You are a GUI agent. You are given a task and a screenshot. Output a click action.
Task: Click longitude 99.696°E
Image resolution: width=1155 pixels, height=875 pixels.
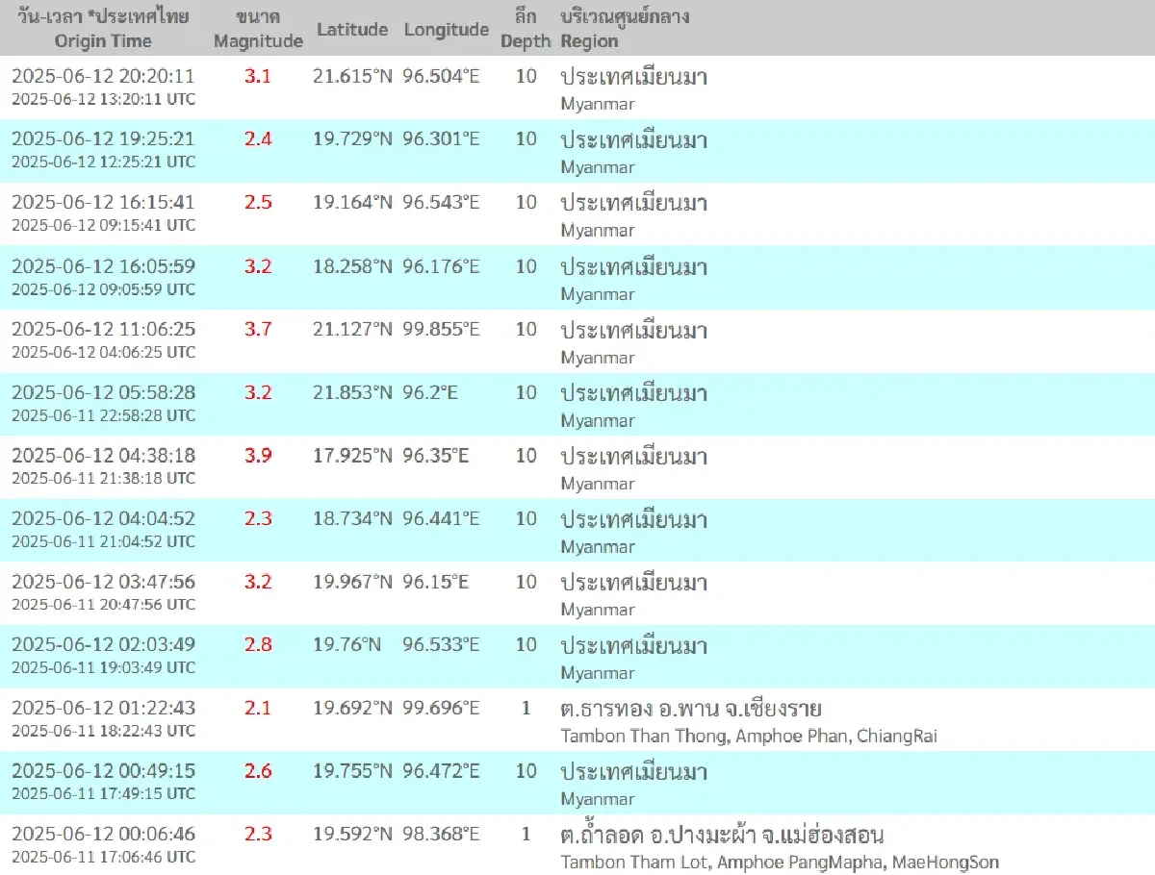tap(441, 709)
